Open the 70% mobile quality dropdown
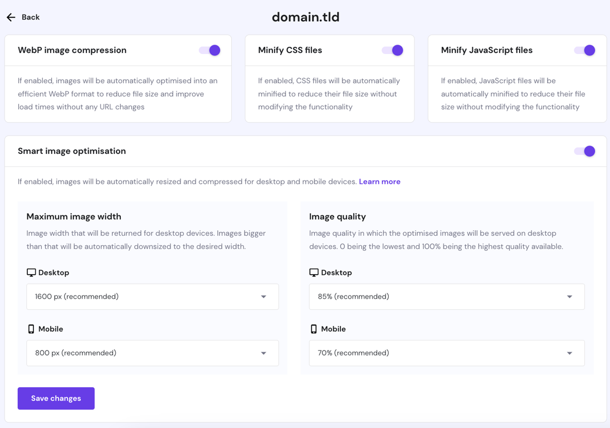 click(446, 353)
